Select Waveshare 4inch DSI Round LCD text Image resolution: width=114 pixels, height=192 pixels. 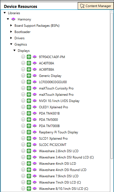point(62,170)
